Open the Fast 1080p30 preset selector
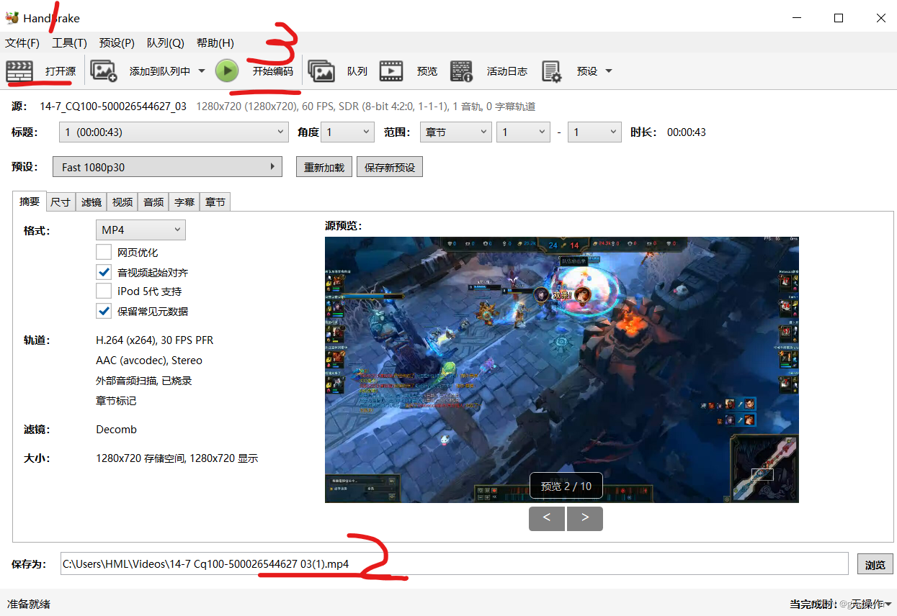 click(167, 167)
